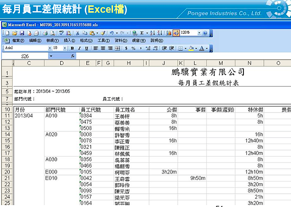Toggle center text alignment
291x207 pixels.
point(103,48)
